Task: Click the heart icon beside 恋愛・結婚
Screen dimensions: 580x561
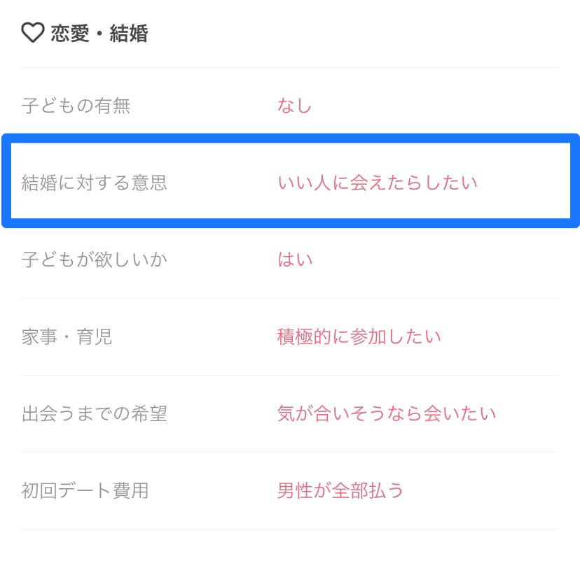Action: (32, 32)
